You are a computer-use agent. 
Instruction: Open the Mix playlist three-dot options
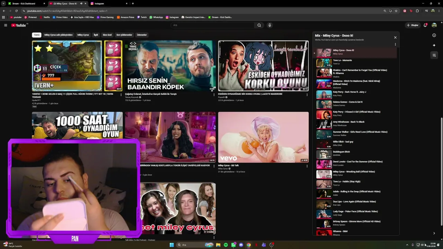[395, 44]
